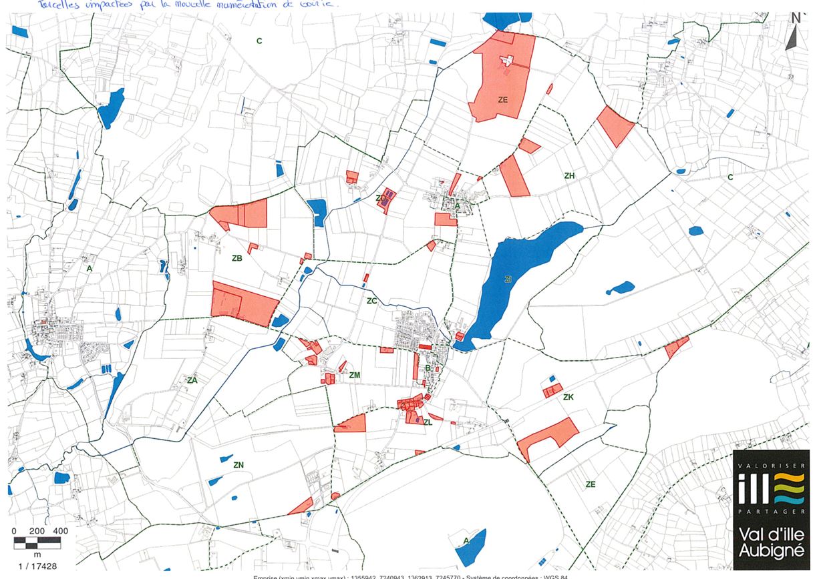Click the B label in the central village
This screenshot has width=813, height=579.
pos(428,368)
